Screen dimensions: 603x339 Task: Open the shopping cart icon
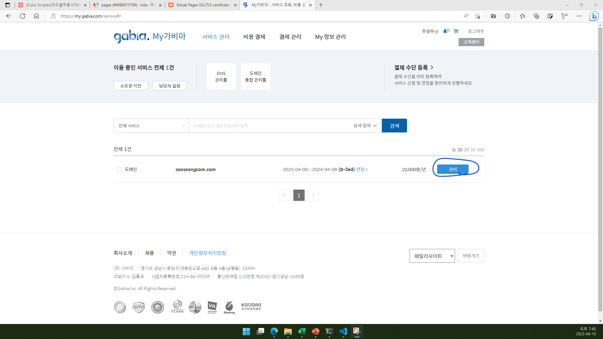coord(456,31)
